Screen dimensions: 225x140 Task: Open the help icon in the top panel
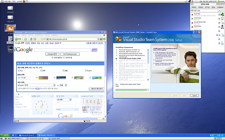click(27, 1)
